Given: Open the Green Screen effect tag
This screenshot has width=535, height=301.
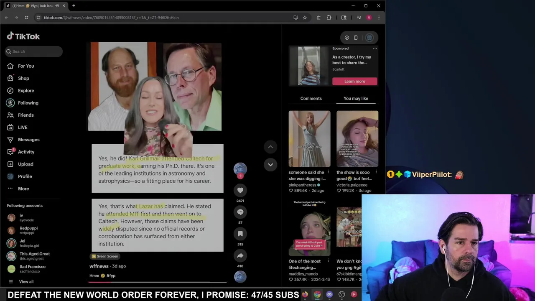Looking at the screenshot, I should pos(105,256).
